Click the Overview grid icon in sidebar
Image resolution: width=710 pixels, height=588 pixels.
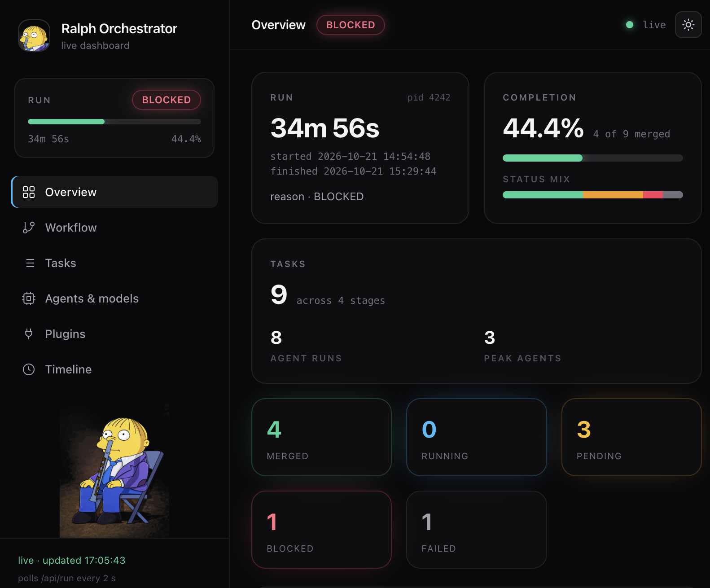29,192
